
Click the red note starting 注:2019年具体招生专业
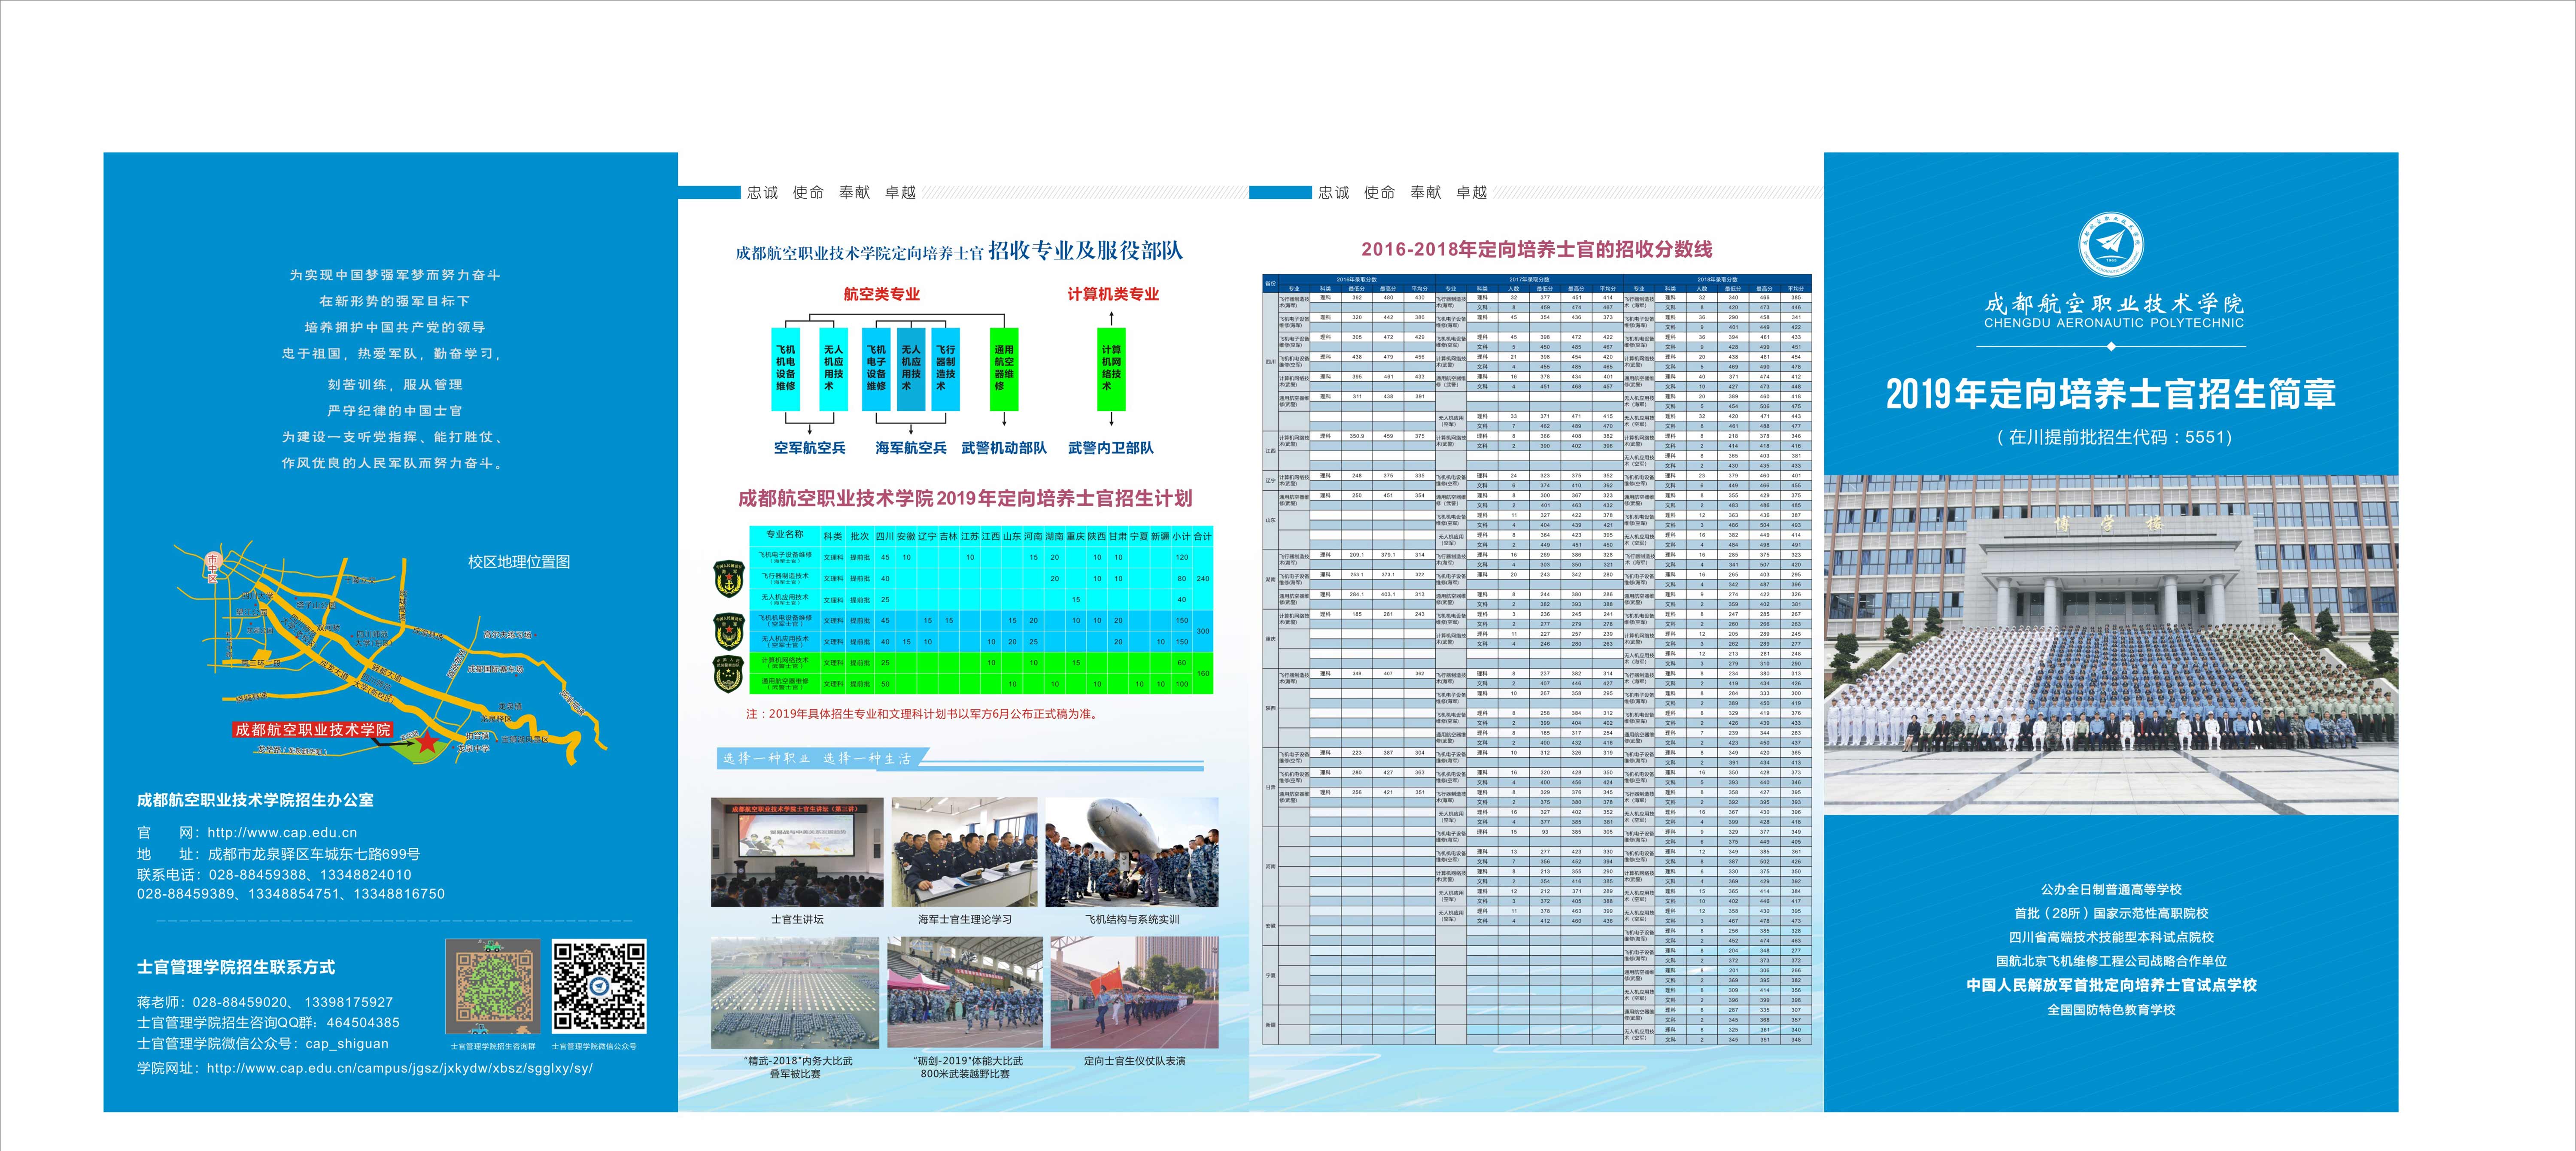922,714
